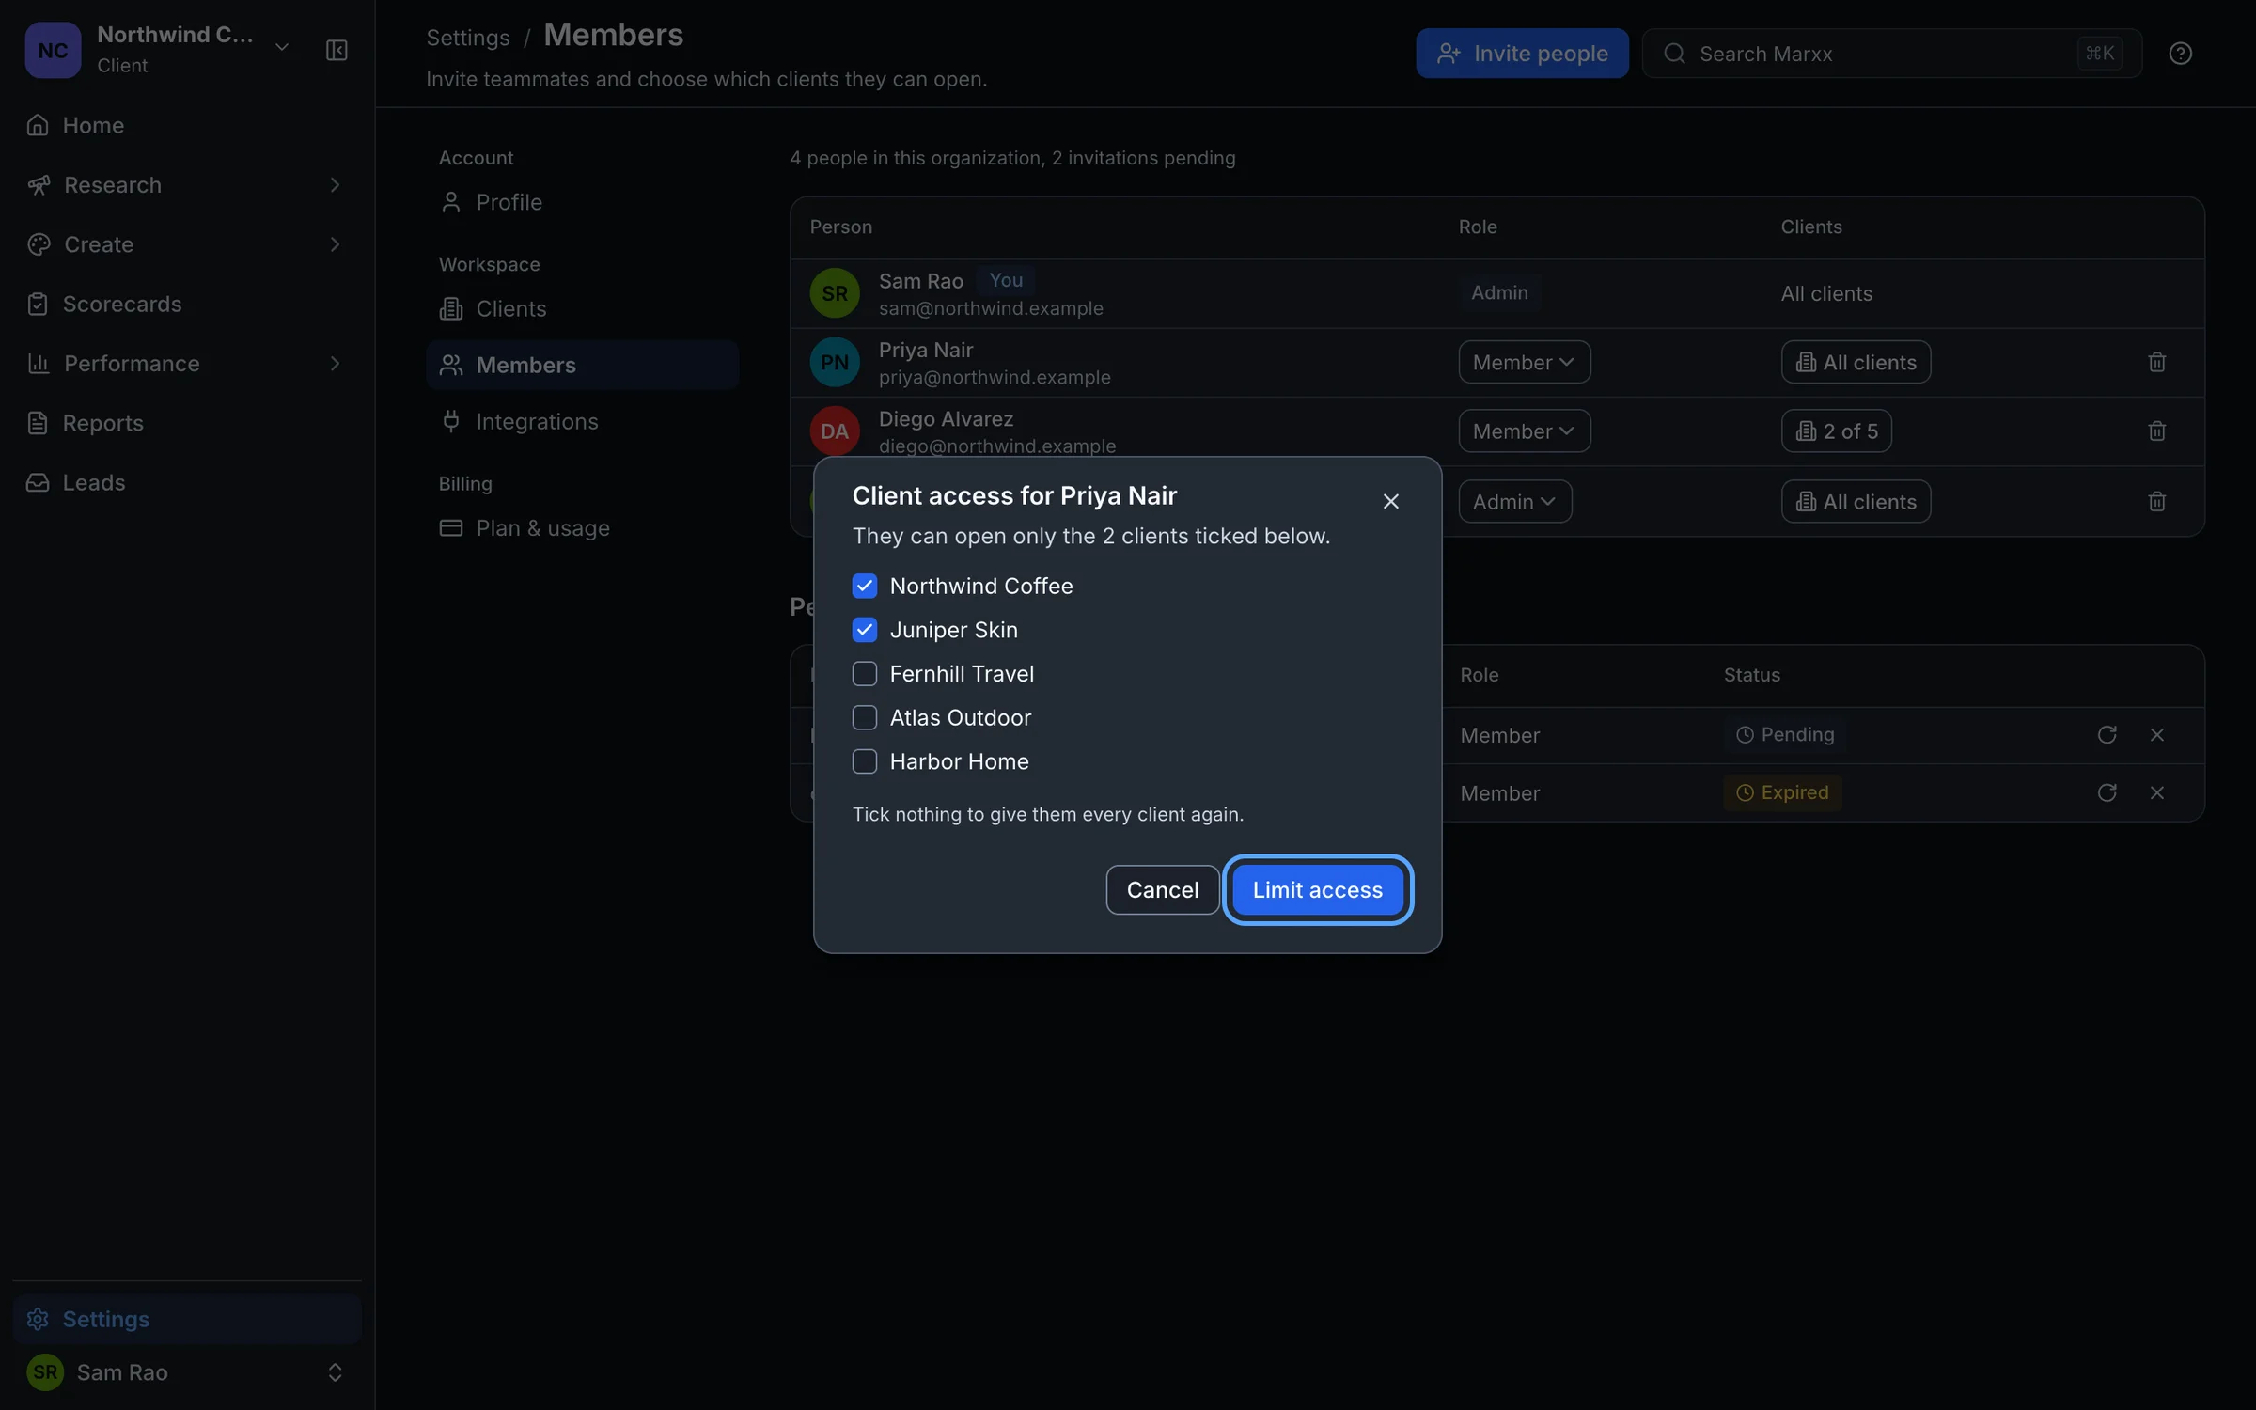Click the NC organization avatar

coord(53,50)
